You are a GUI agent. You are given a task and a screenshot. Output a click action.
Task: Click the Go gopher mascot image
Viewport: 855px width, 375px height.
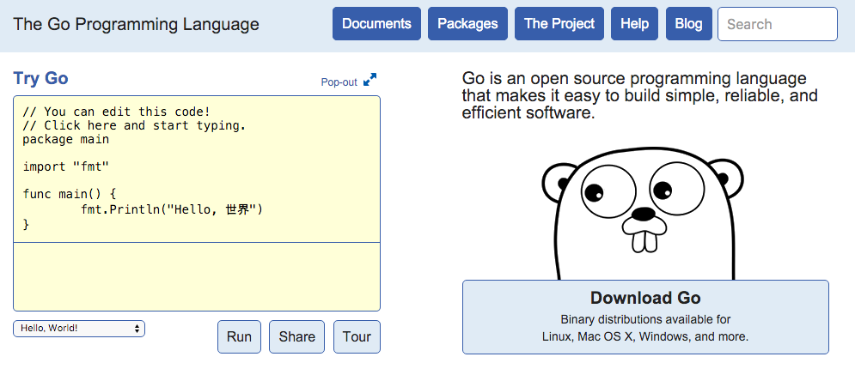point(644,213)
